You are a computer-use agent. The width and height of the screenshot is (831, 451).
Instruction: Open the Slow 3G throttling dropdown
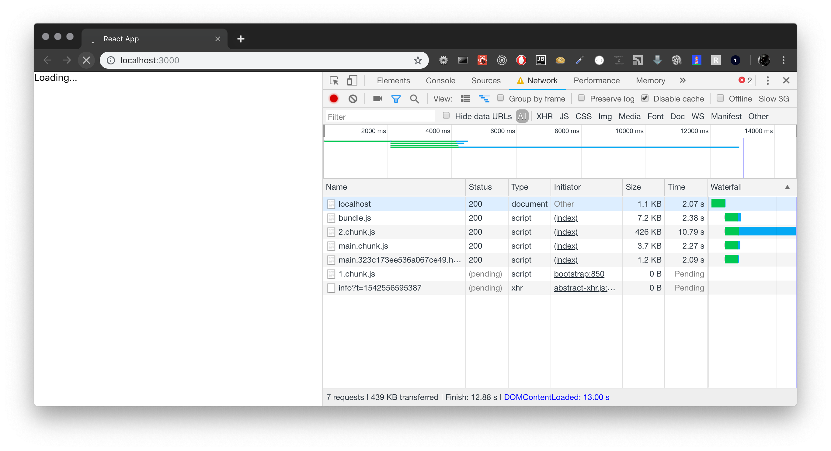coord(774,99)
